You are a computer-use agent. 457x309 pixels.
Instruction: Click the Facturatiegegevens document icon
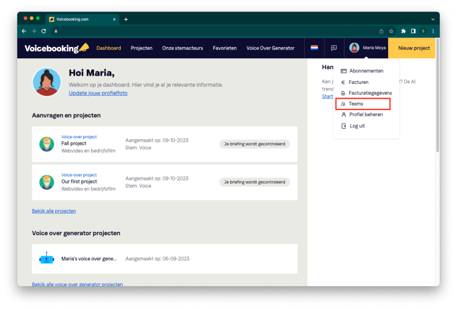point(343,93)
